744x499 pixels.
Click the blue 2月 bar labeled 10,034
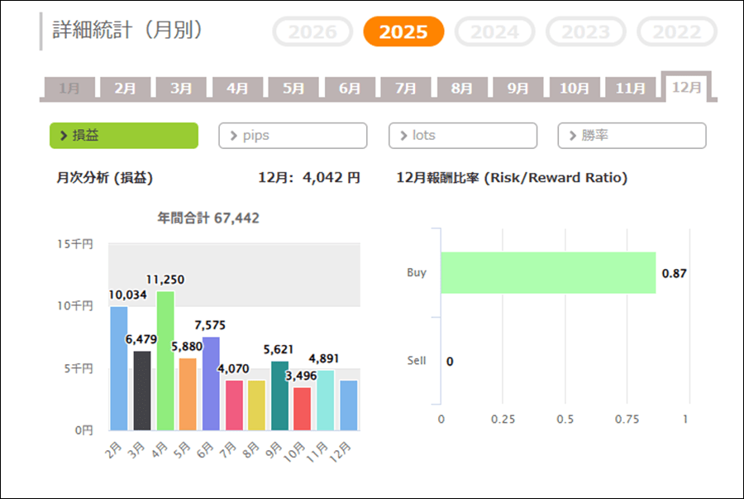pos(119,368)
